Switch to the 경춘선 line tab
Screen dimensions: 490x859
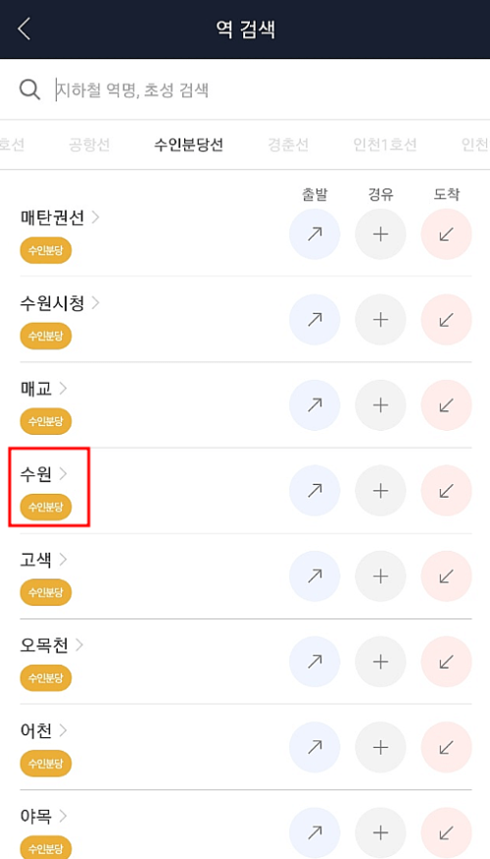click(288, 145)
